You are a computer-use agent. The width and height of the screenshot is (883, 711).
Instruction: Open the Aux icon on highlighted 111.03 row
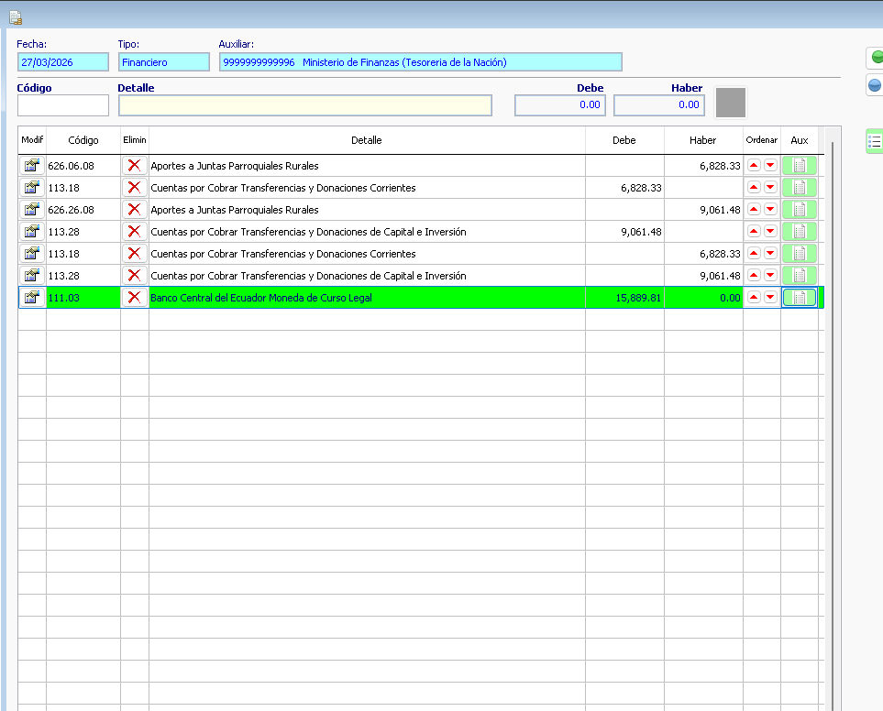(799, 297)
